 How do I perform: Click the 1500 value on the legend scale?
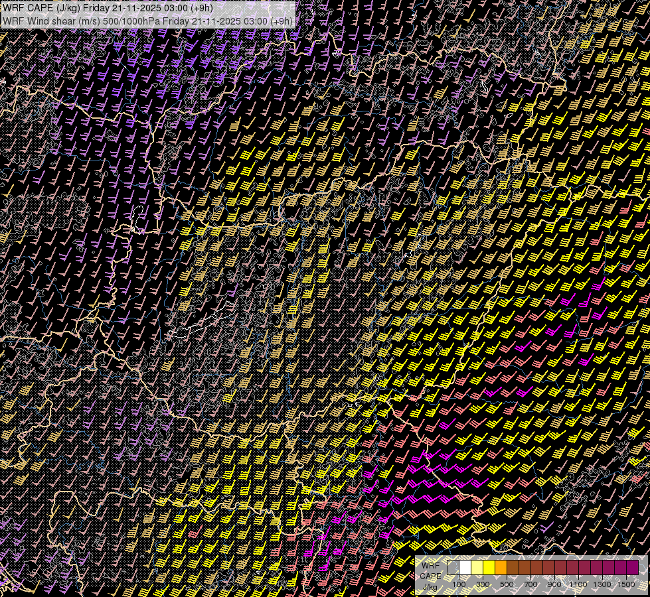click(x=626, y=584)
